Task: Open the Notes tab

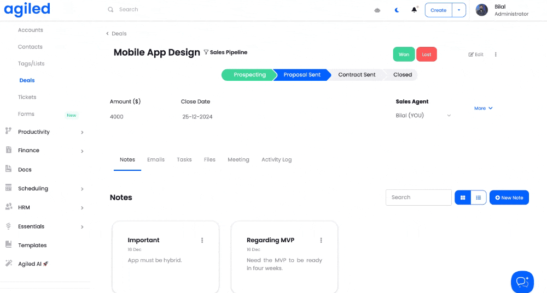Action: [x=127, y=160]
